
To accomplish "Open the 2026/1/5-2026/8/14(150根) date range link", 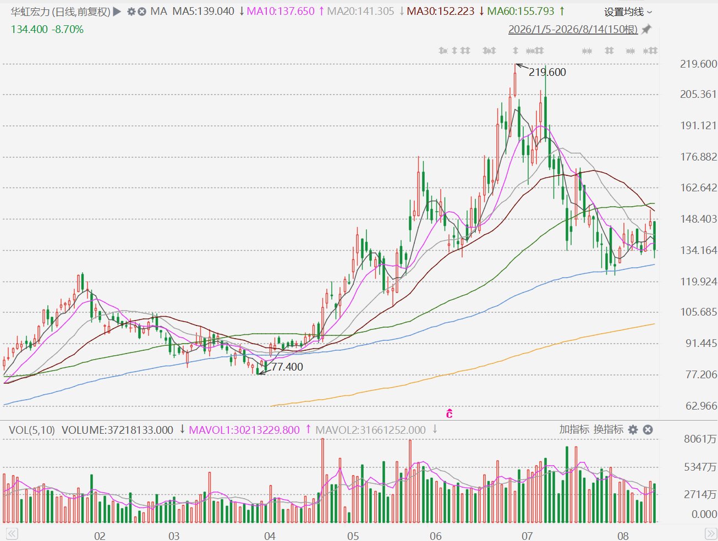I will [573, 29].
